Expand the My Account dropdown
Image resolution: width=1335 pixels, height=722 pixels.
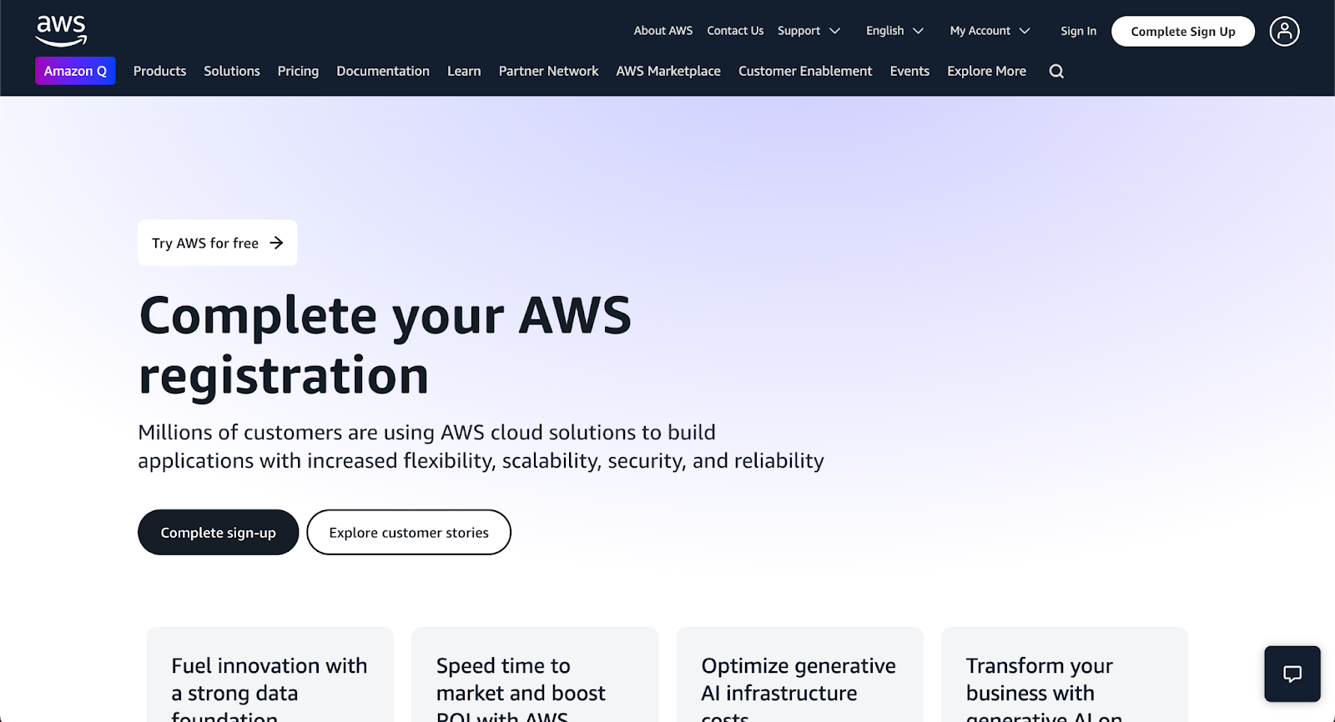(x=990, y=31)
